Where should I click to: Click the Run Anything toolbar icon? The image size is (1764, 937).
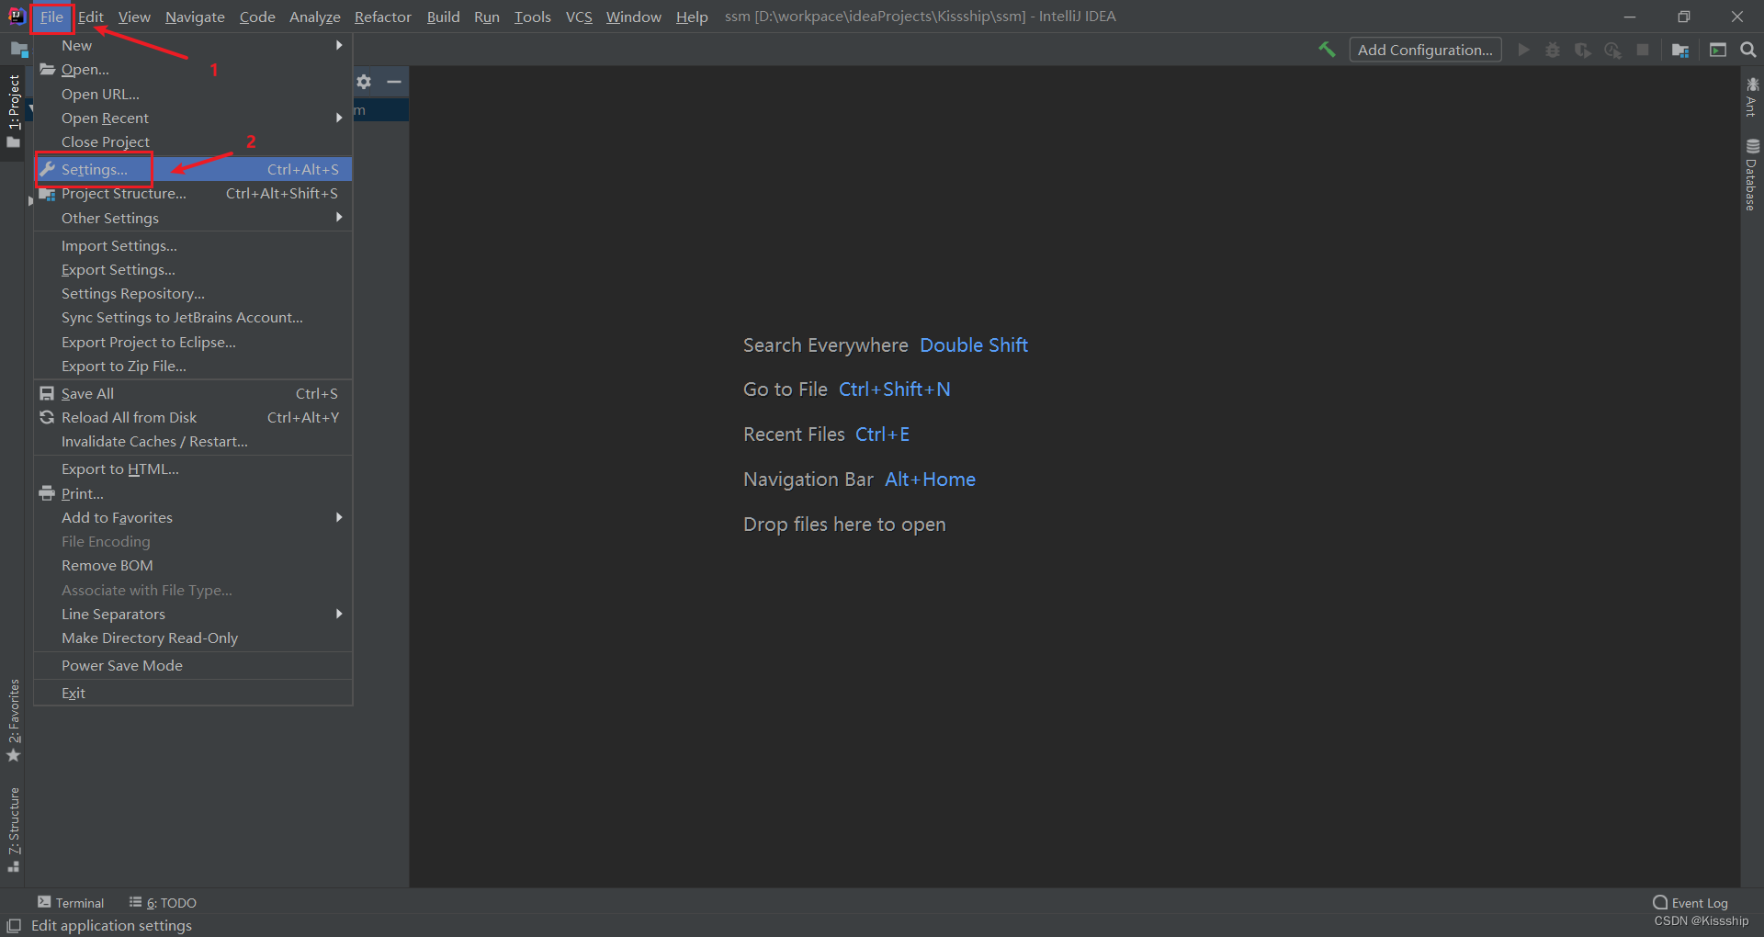coord(1718,50)
